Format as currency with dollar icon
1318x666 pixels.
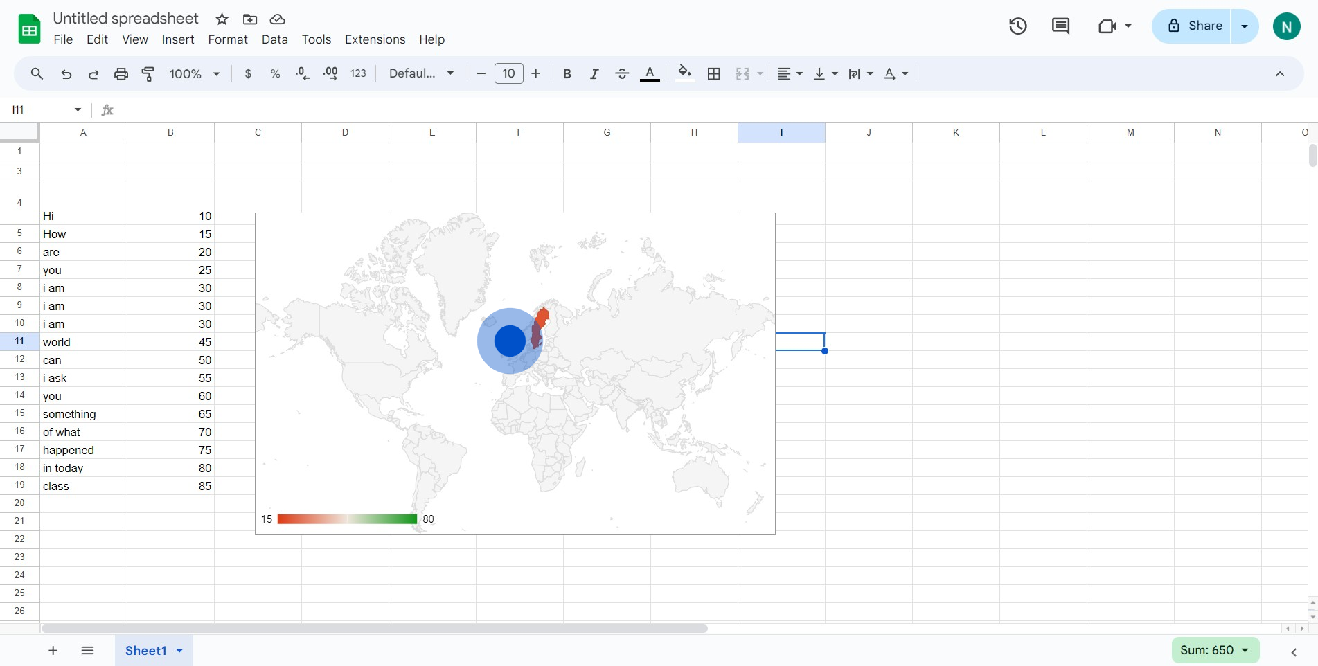tap(248, 74)
